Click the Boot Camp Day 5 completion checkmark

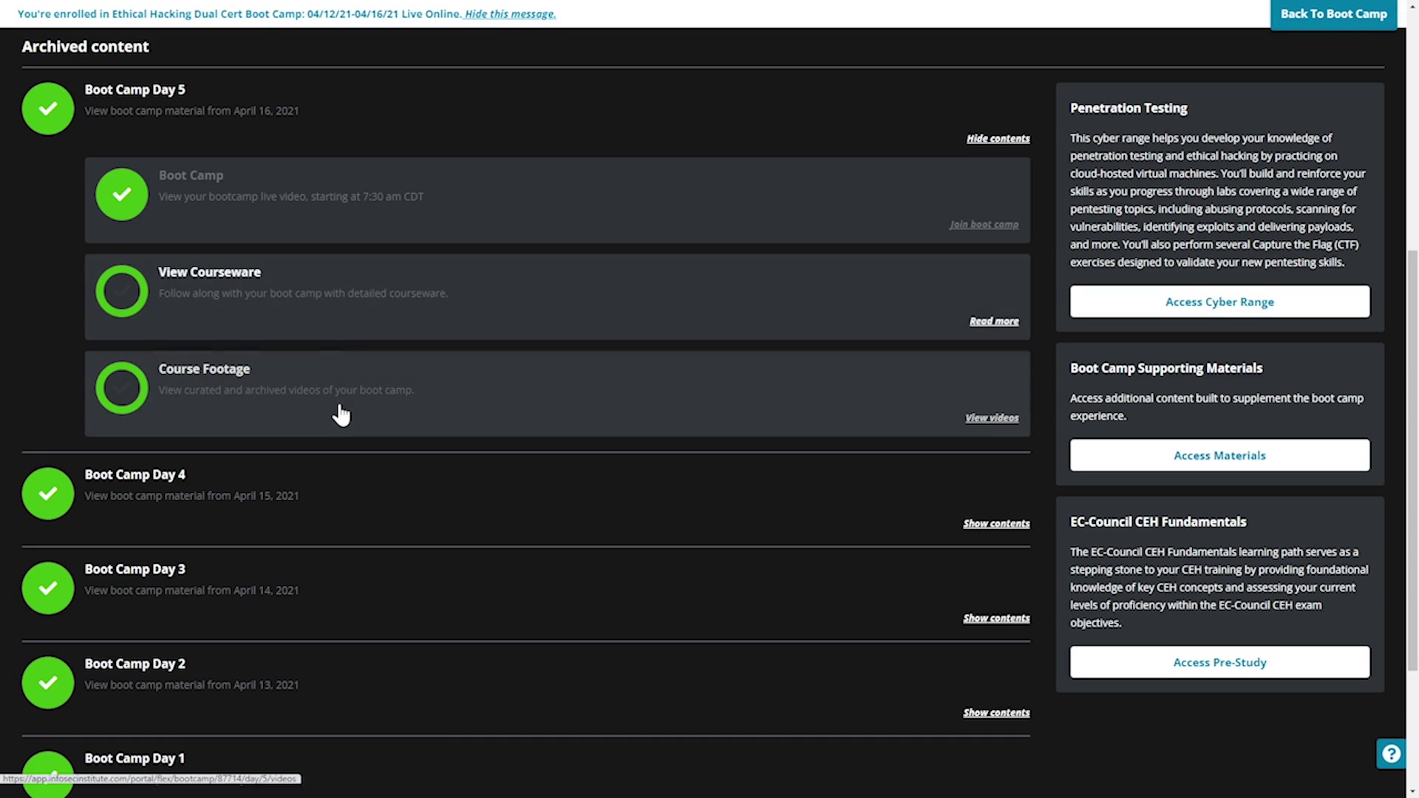pyautogui.click(x=48, y=109)
